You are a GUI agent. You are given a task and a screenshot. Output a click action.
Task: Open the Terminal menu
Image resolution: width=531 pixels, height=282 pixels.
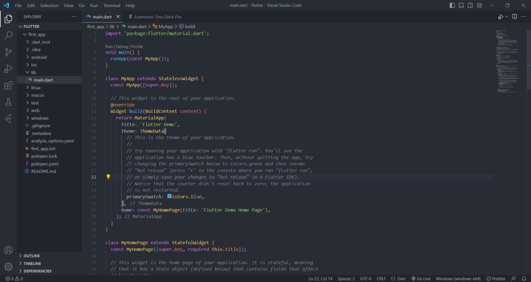tap(112, 5)
